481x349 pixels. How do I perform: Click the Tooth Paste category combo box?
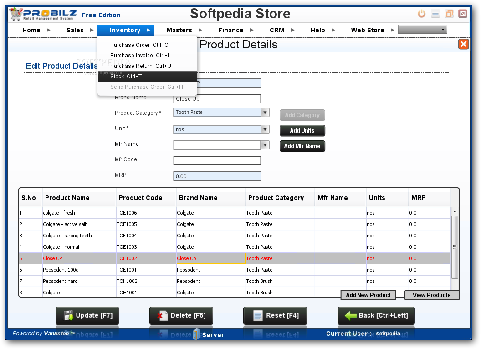(217, 113)
